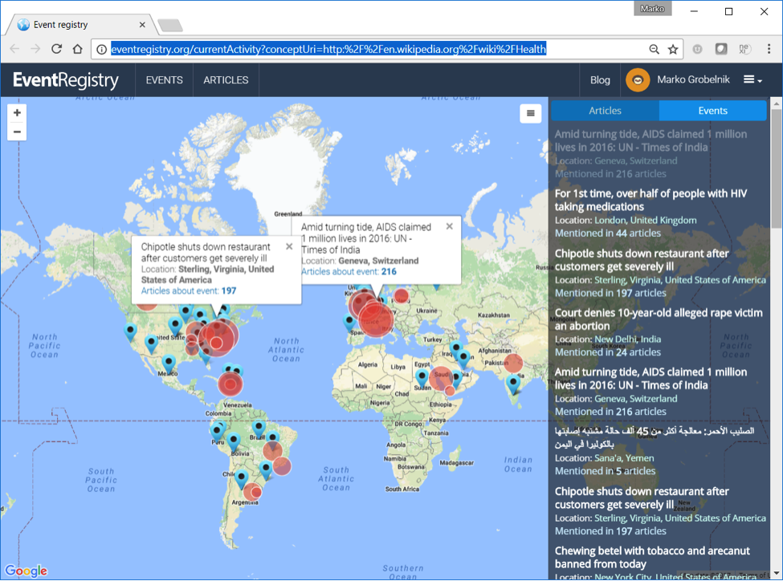Click location New Delhi, India
This screenshot has height=581, width=783.
point(627,339)
